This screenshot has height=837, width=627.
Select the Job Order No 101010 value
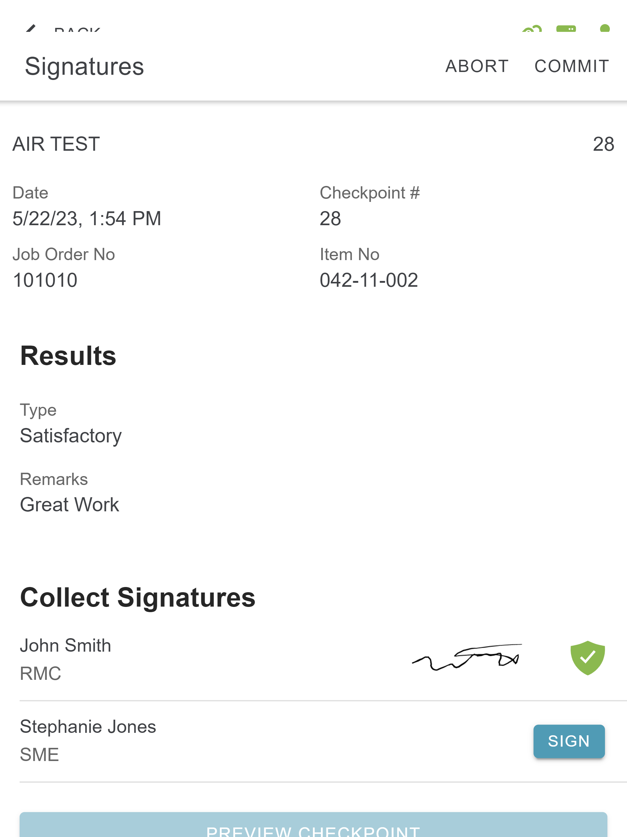click(x=45, y=280)
